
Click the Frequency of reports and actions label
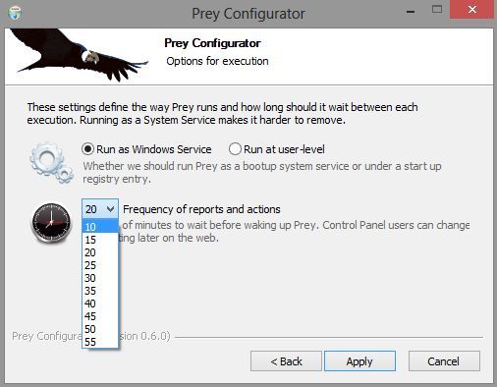point(201,209)
